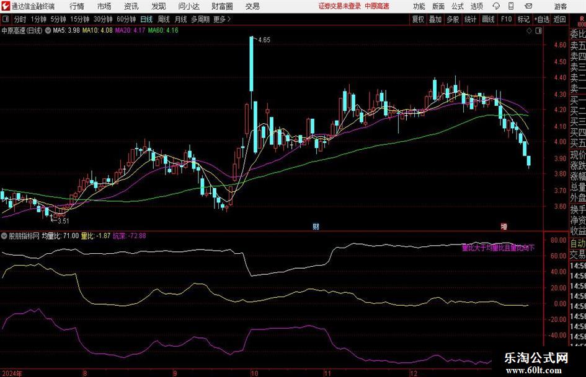The image size is (586, 377).
Task: Open the 发现 menu
Action: (x=159, y=6)
